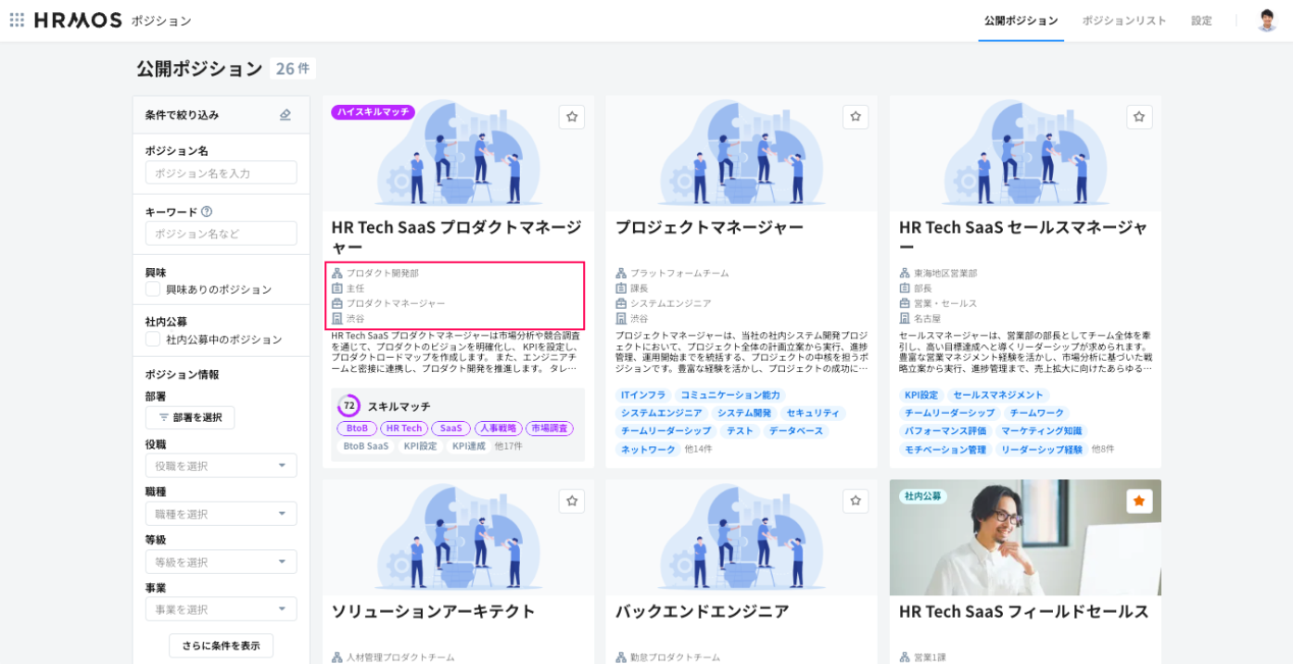
Task: Open the 設定 tab
Action: (1201, 20)
